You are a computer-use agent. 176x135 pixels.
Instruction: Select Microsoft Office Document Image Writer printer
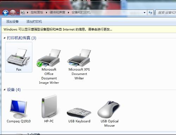coord(49,66)
